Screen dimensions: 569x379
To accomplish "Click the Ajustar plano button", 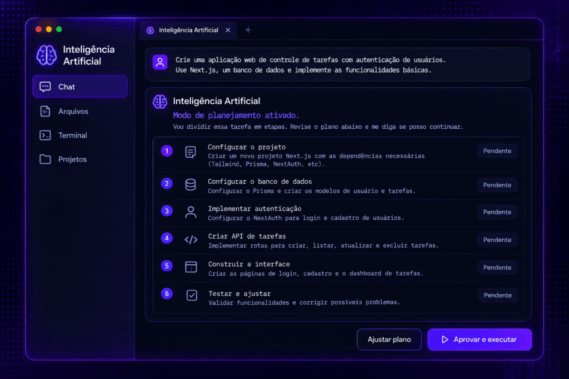I will point(389,340).
